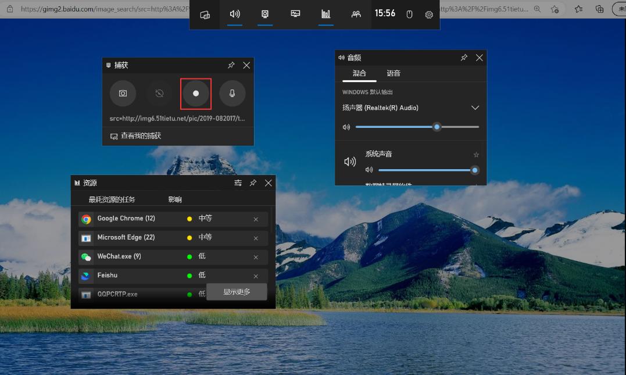Open the Performance widget icon in the toolbar
Screen dimensions: 626x375
coord(325,15)
